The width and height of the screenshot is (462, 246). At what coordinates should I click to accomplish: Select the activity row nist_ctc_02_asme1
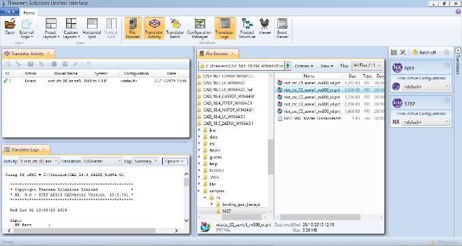click(x=95, y=81)
